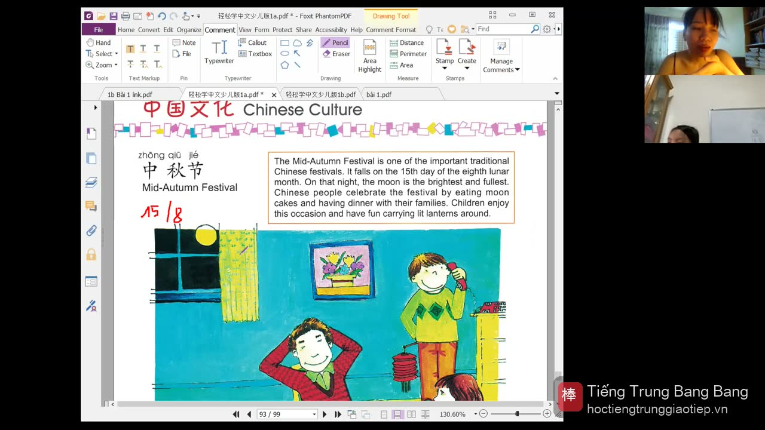This screenshot has width=765, height=430.
Task: Pick the Rectangle shape tool
Action: coord(285,43)
